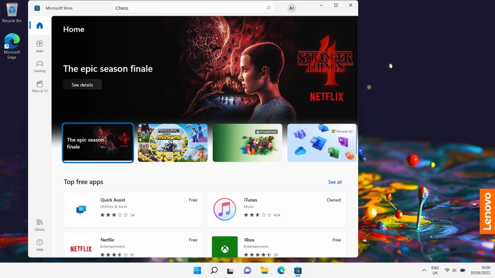Select the PC Game Pass thumbnail

pos(247,143)
